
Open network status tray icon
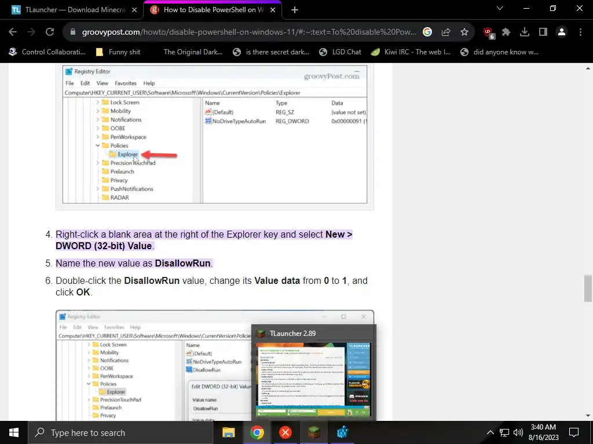(504, 432)
